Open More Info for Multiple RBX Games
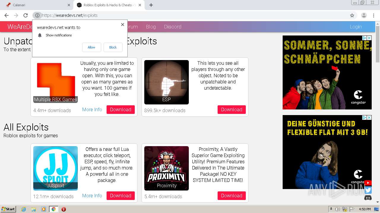 92,109
